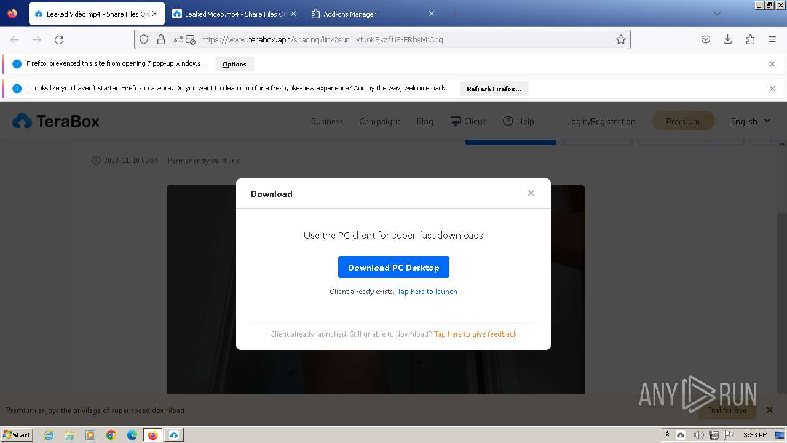
Task: Close the Download dialog
Action: coord(531,193)
